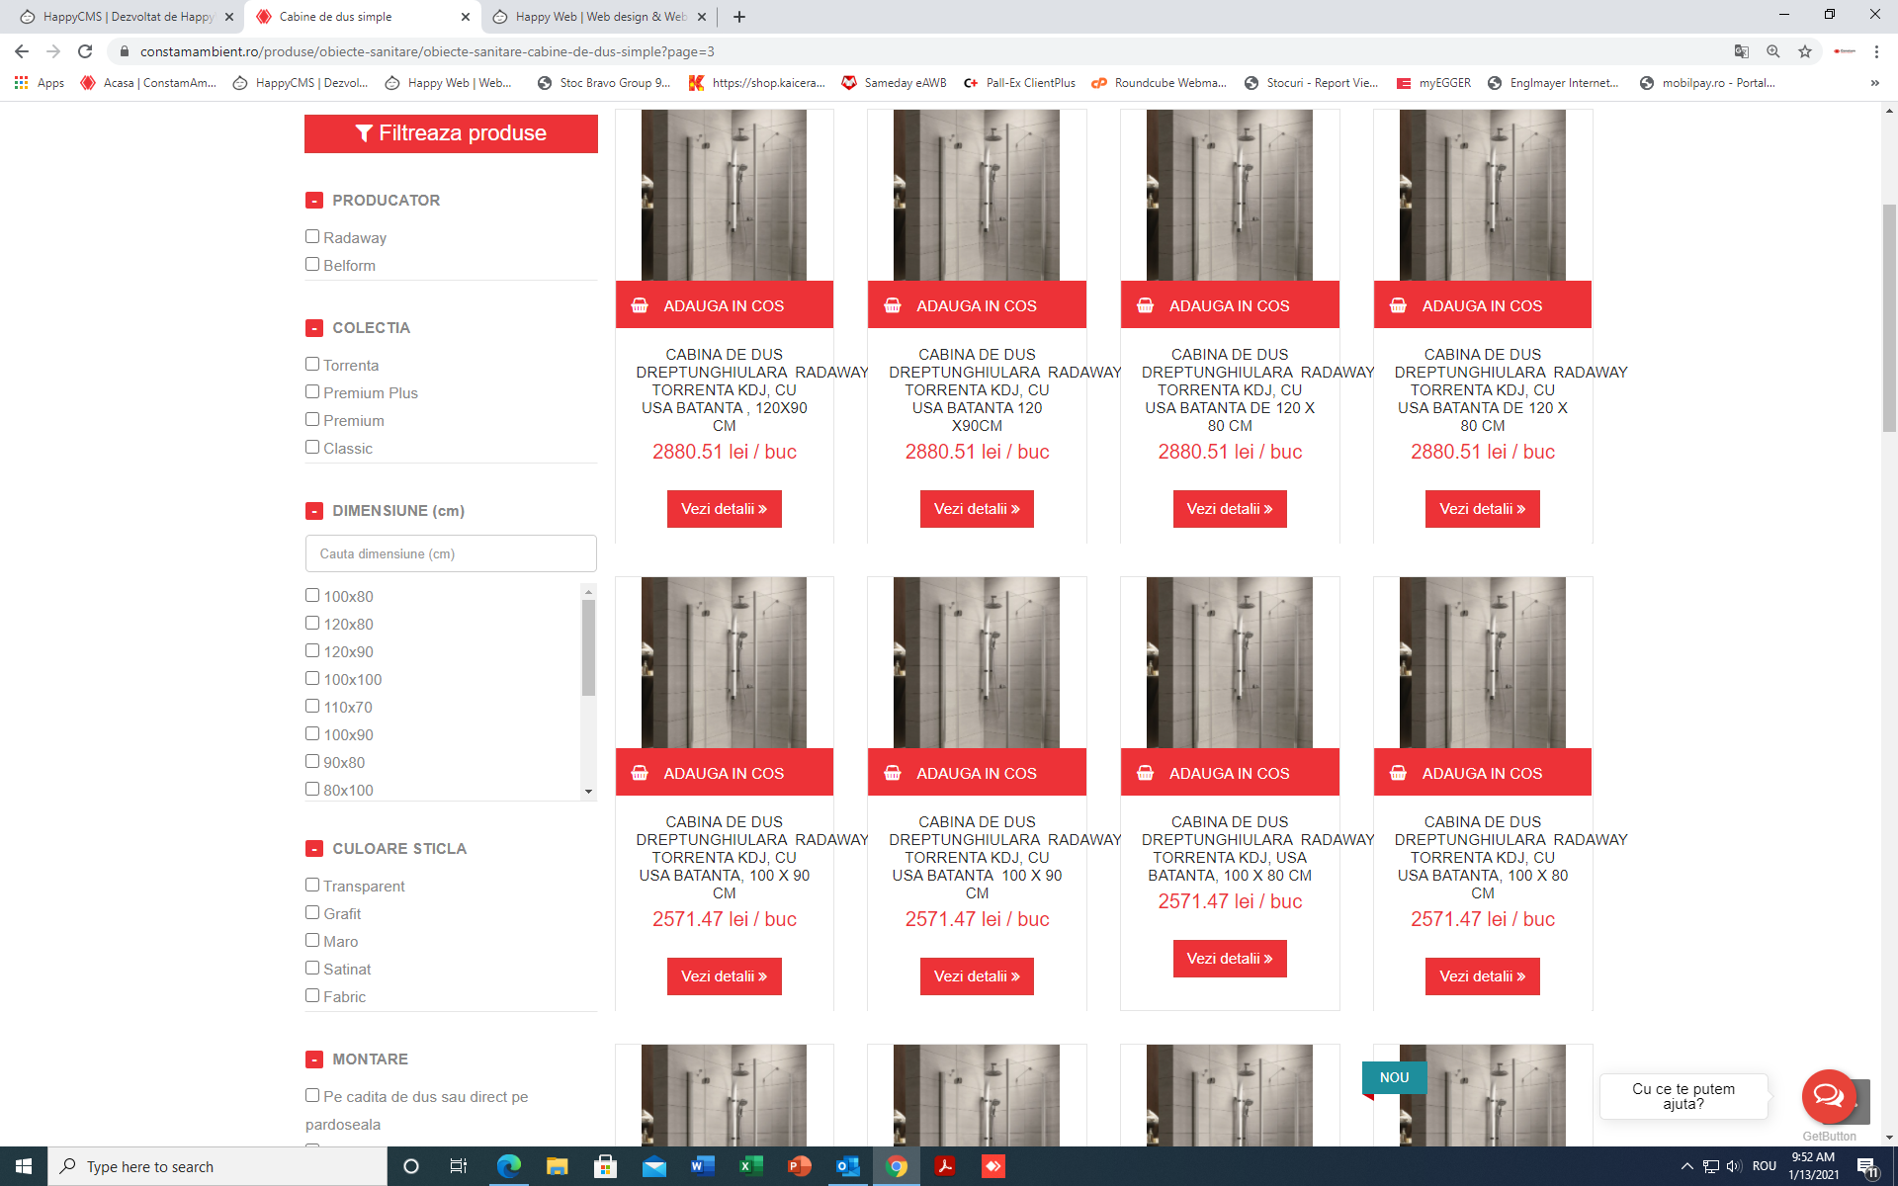This screenshot has width=1898, height=1186.
Task: Click the zoom magnifier icon in address bar
Action: click(x=1773, y=51)
